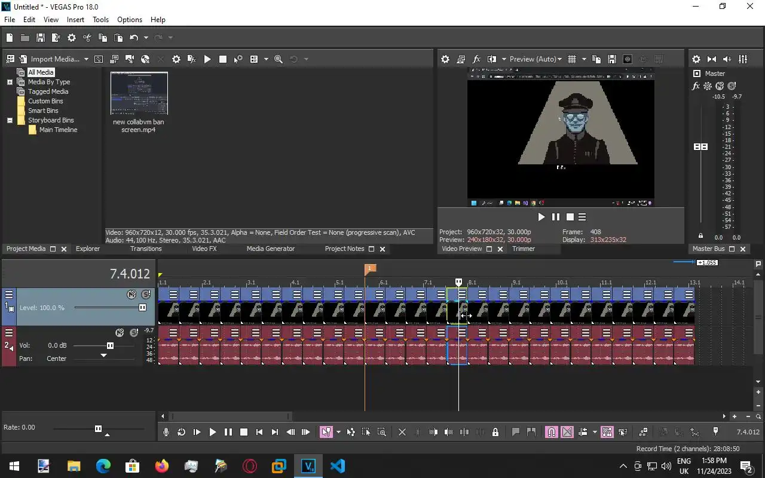Open Visual Studio Code from taskbar

(x=337, y=466)
